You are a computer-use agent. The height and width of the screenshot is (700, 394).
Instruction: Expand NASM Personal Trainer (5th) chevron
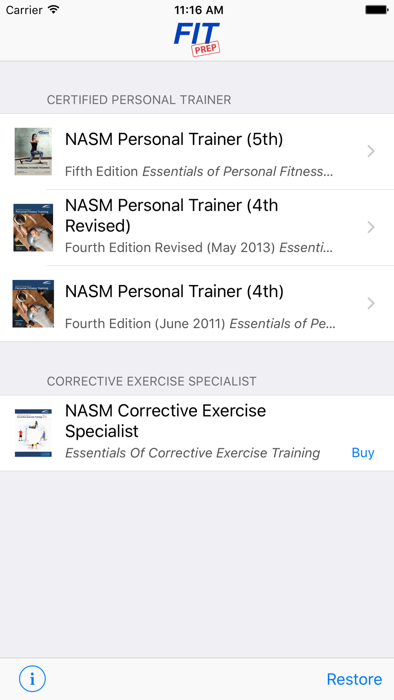click(x=371, y=151)
